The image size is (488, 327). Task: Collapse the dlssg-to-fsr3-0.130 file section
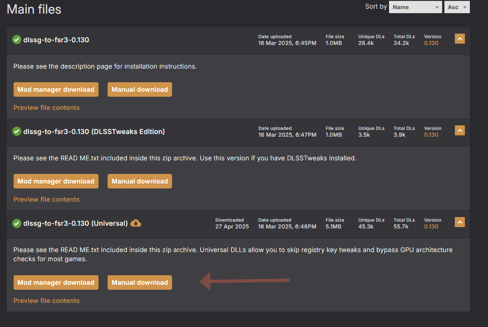pyautogui.click(x=460, y=39)
